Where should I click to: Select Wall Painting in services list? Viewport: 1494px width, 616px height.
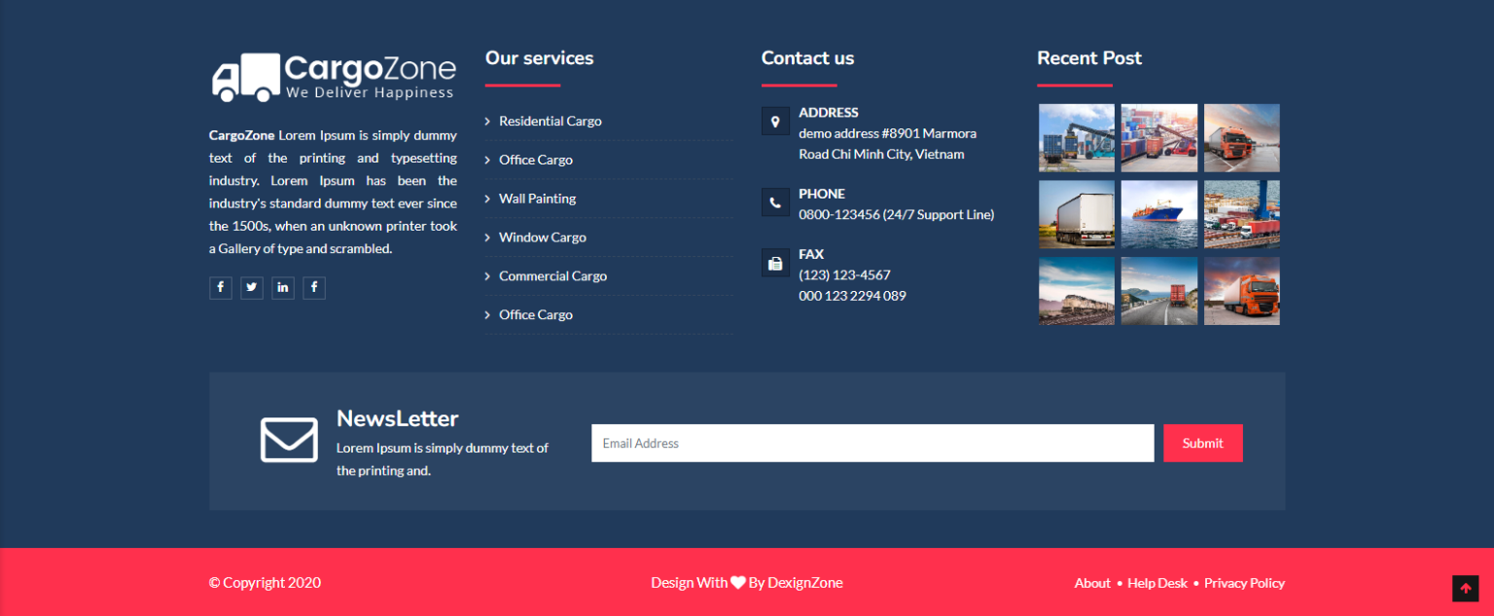click(537, 199)
